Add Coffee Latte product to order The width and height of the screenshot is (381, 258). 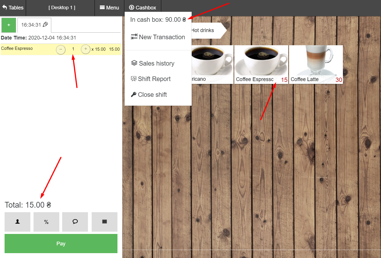pyautogui.click(x=316, y=64)
